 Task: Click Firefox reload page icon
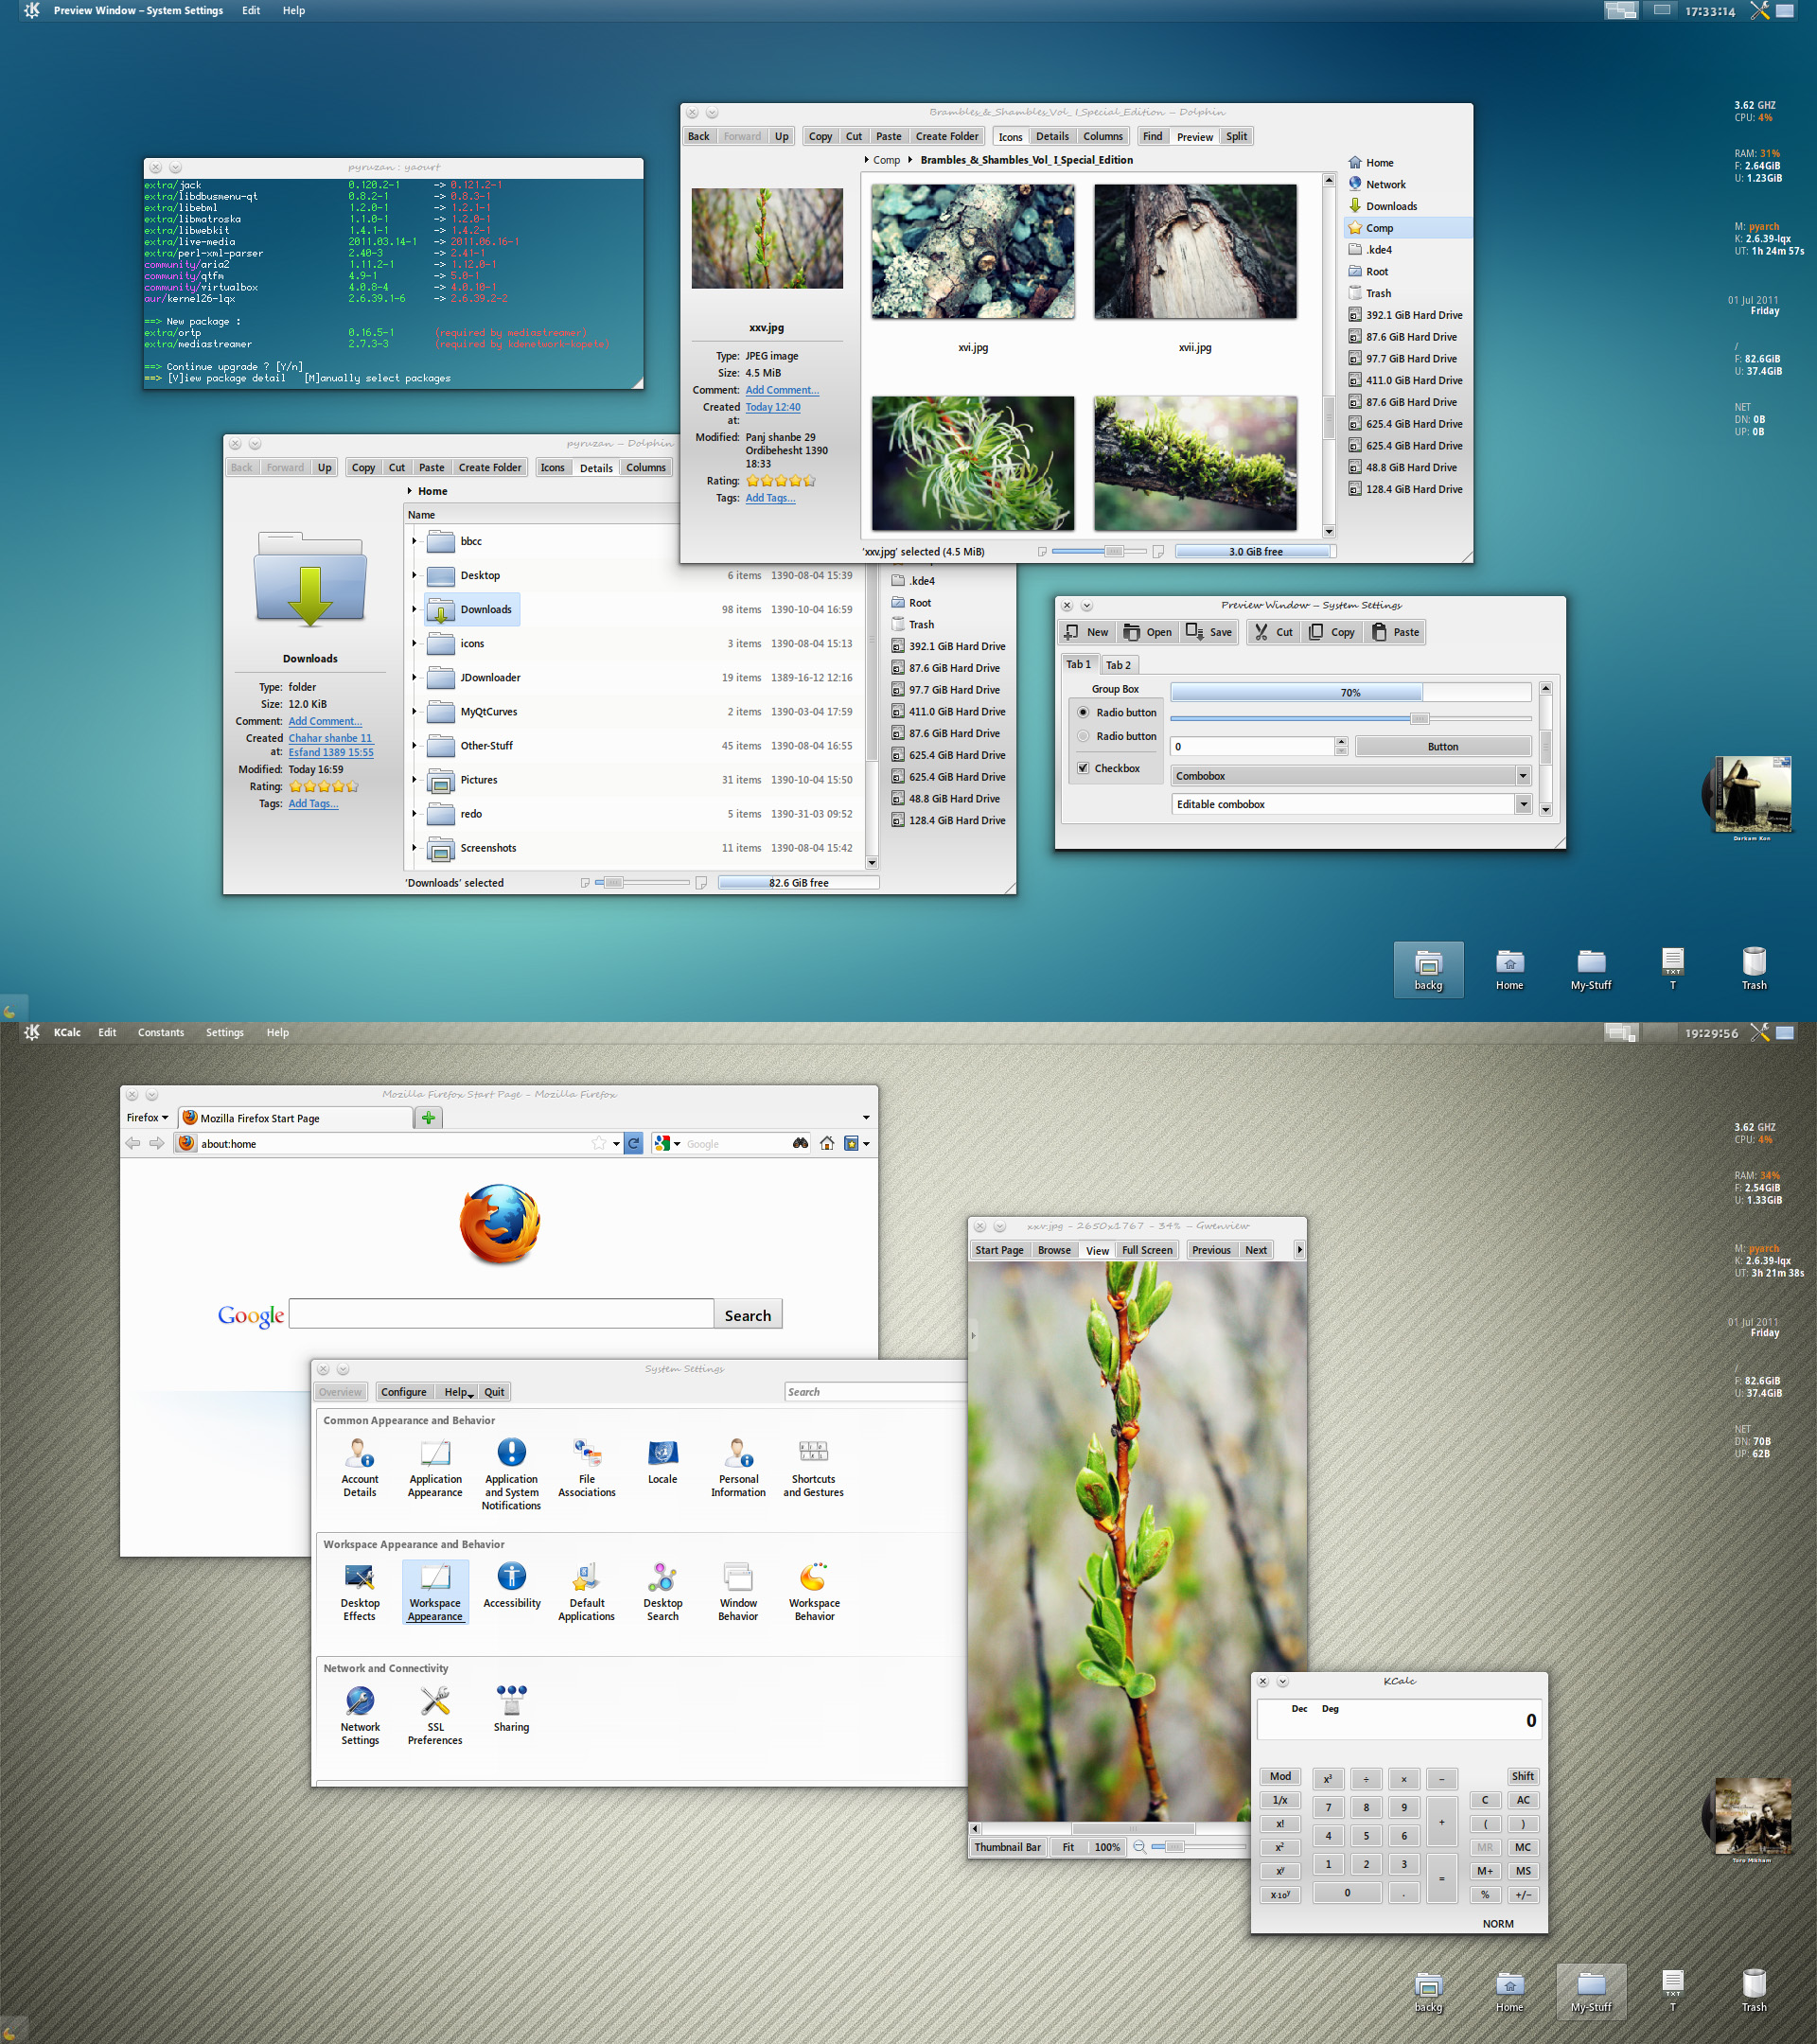(x=634, y=1143)
